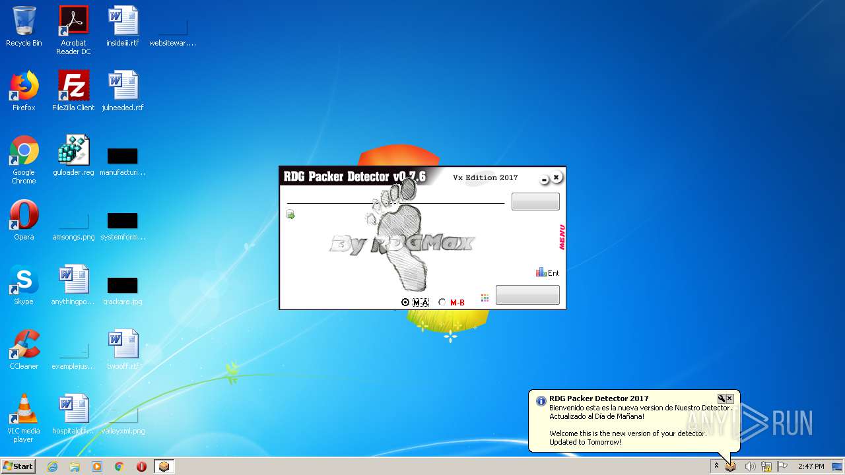Select the M-B detection mode radio

[x=452, y=302]
